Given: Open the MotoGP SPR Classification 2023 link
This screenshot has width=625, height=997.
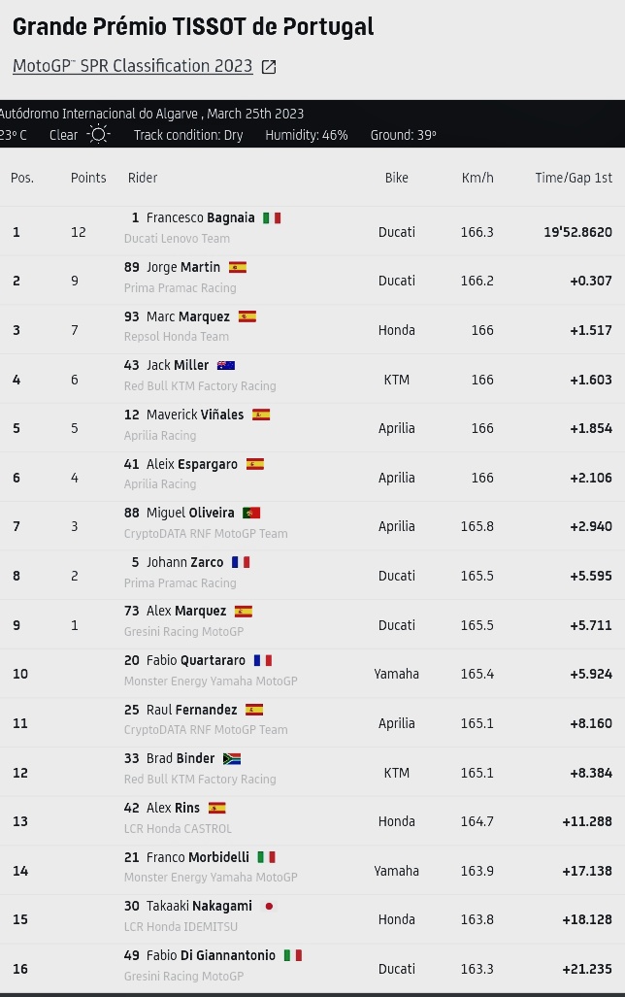Looking at the screenshot, I should coord(132,66).
